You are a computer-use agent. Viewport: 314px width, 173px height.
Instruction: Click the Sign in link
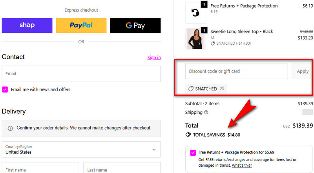[x=154, y=58]
